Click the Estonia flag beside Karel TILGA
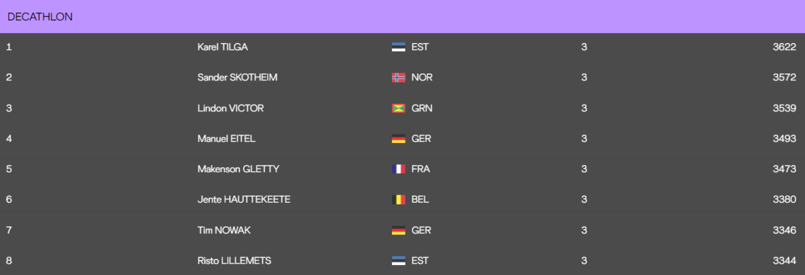 (398, 47)
